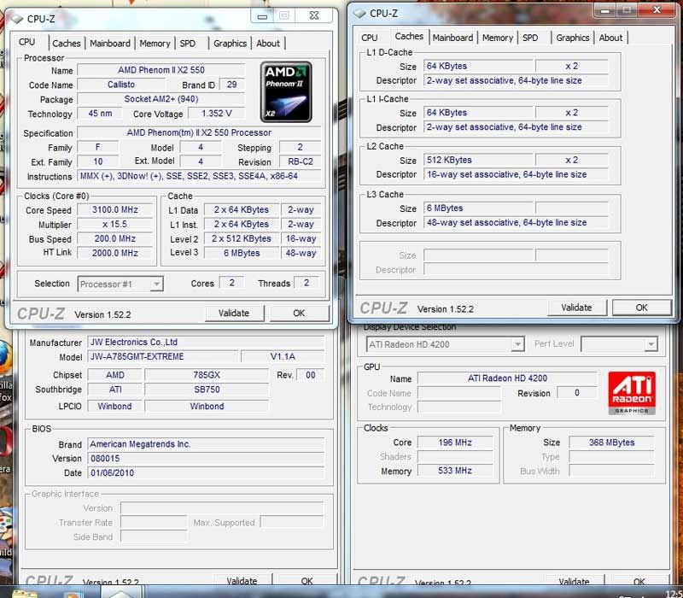Click the GPU memory clock '533 MHz'

click(455, 471)
